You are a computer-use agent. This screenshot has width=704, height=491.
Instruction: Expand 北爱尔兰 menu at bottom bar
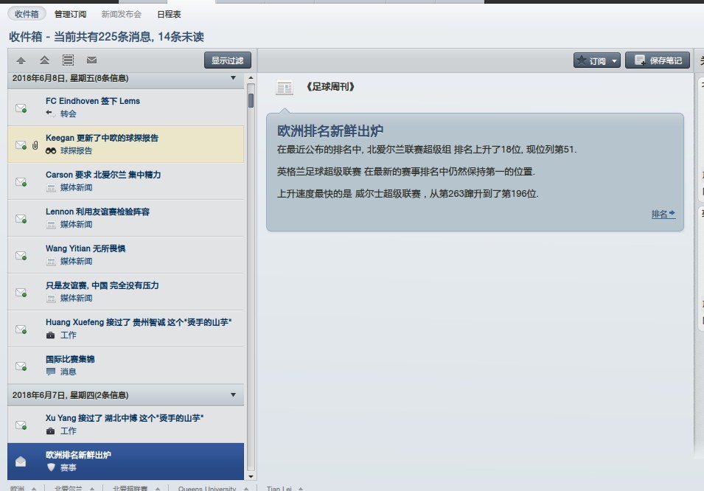(92, 488)
